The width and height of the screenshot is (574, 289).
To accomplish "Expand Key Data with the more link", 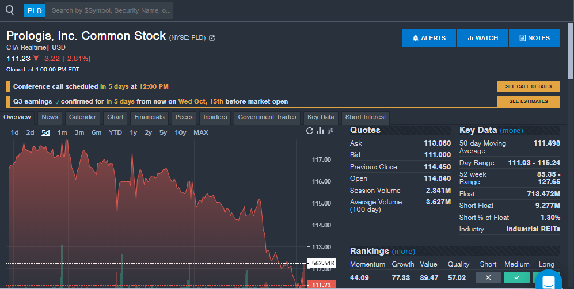I will 511,131.
